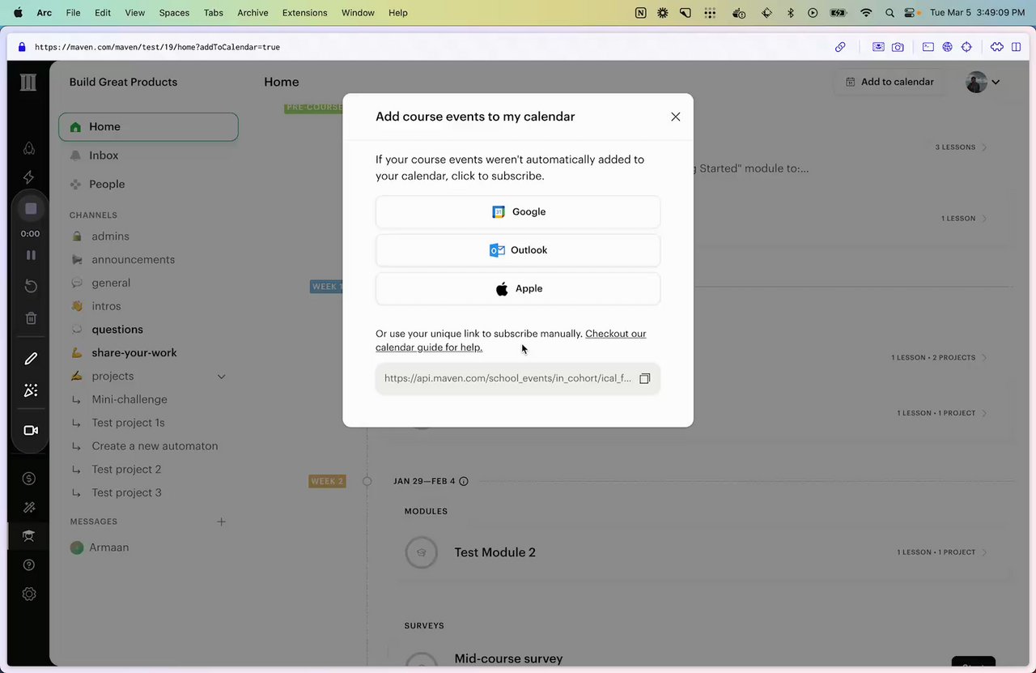The image size is (1036, 673).
Task: Show info for Jan 29—Feb 4 week
Action: pos(464,481)
